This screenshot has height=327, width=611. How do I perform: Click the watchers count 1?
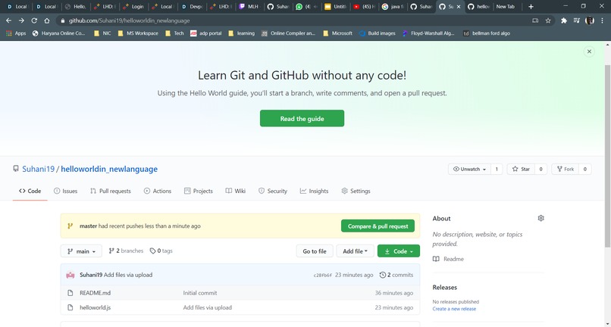pos(497,170)
